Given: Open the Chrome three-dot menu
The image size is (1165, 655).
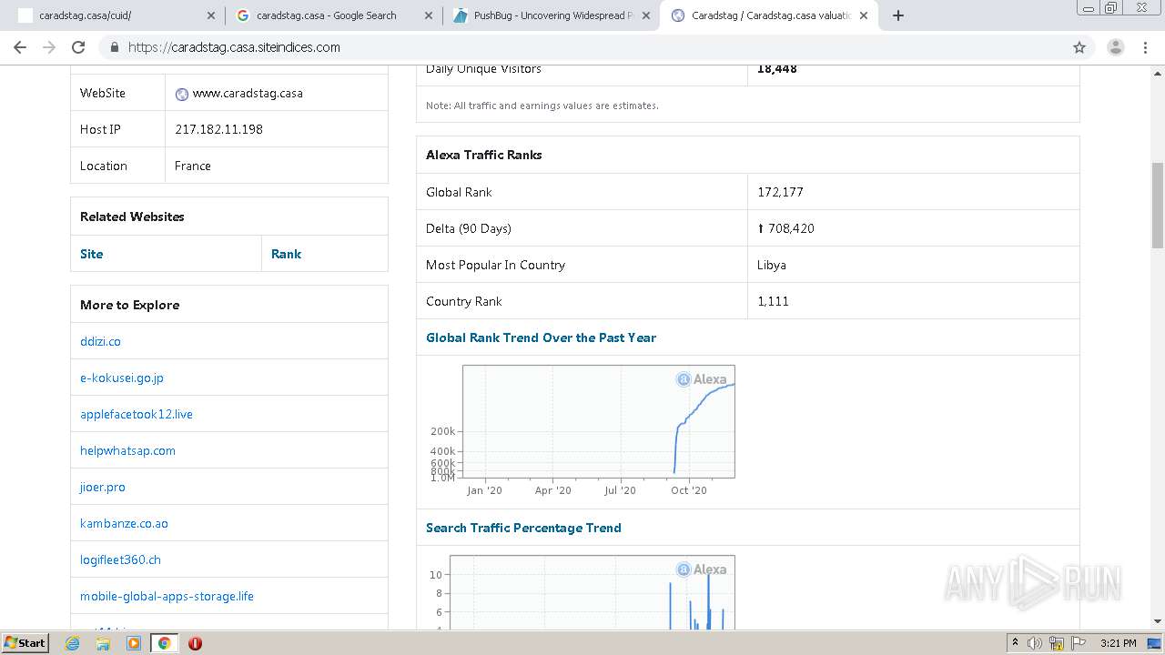Looking at the screenshot, I should point(1146,47).
